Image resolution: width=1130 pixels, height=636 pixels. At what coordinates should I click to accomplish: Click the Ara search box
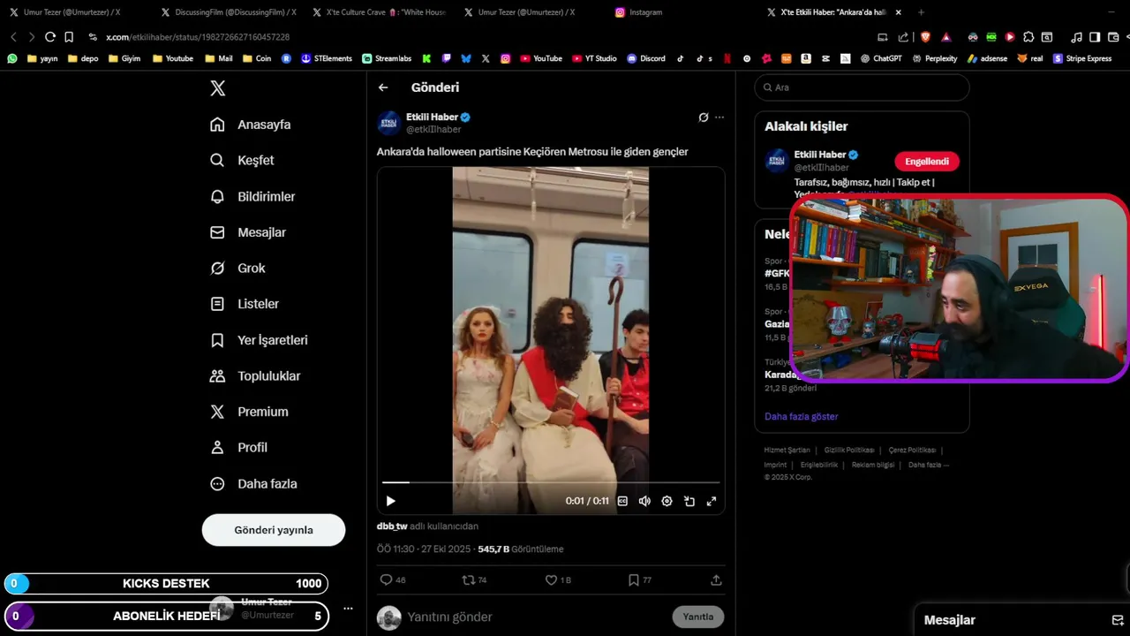[x=862, y=87]
